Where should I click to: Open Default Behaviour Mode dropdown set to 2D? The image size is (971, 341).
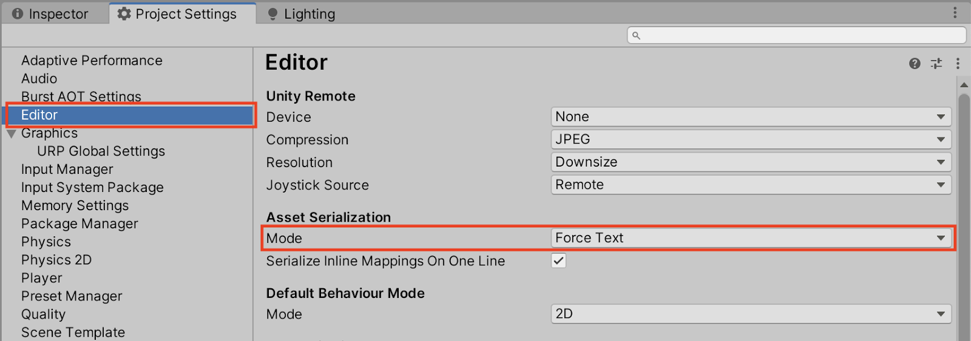click(x=751, y=314)
